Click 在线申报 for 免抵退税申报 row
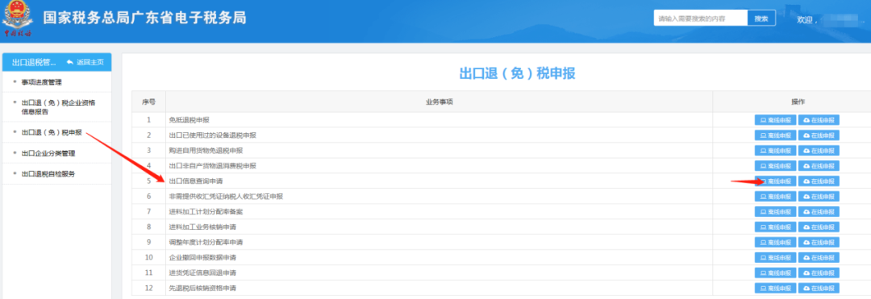Screen dimensions: 871x299 tap(819, 120)
